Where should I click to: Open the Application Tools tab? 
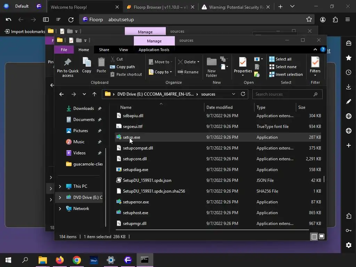click(x=154, y=49)
